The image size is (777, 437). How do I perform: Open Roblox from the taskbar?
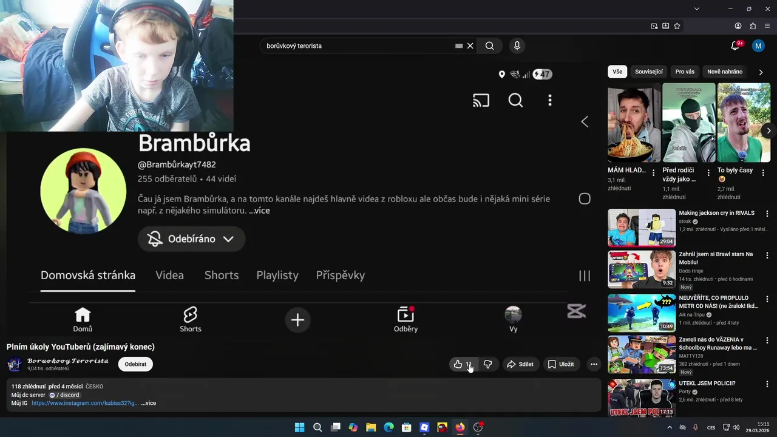click(x=424, y=427)
